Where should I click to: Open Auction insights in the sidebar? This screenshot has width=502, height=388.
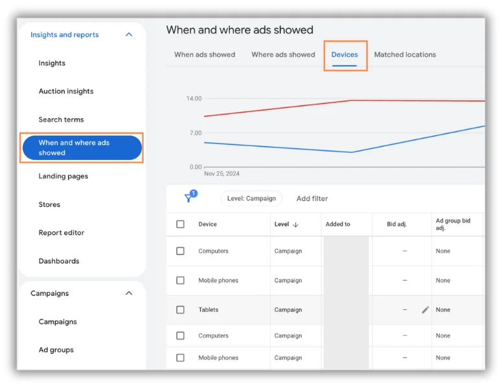(66, 91)
